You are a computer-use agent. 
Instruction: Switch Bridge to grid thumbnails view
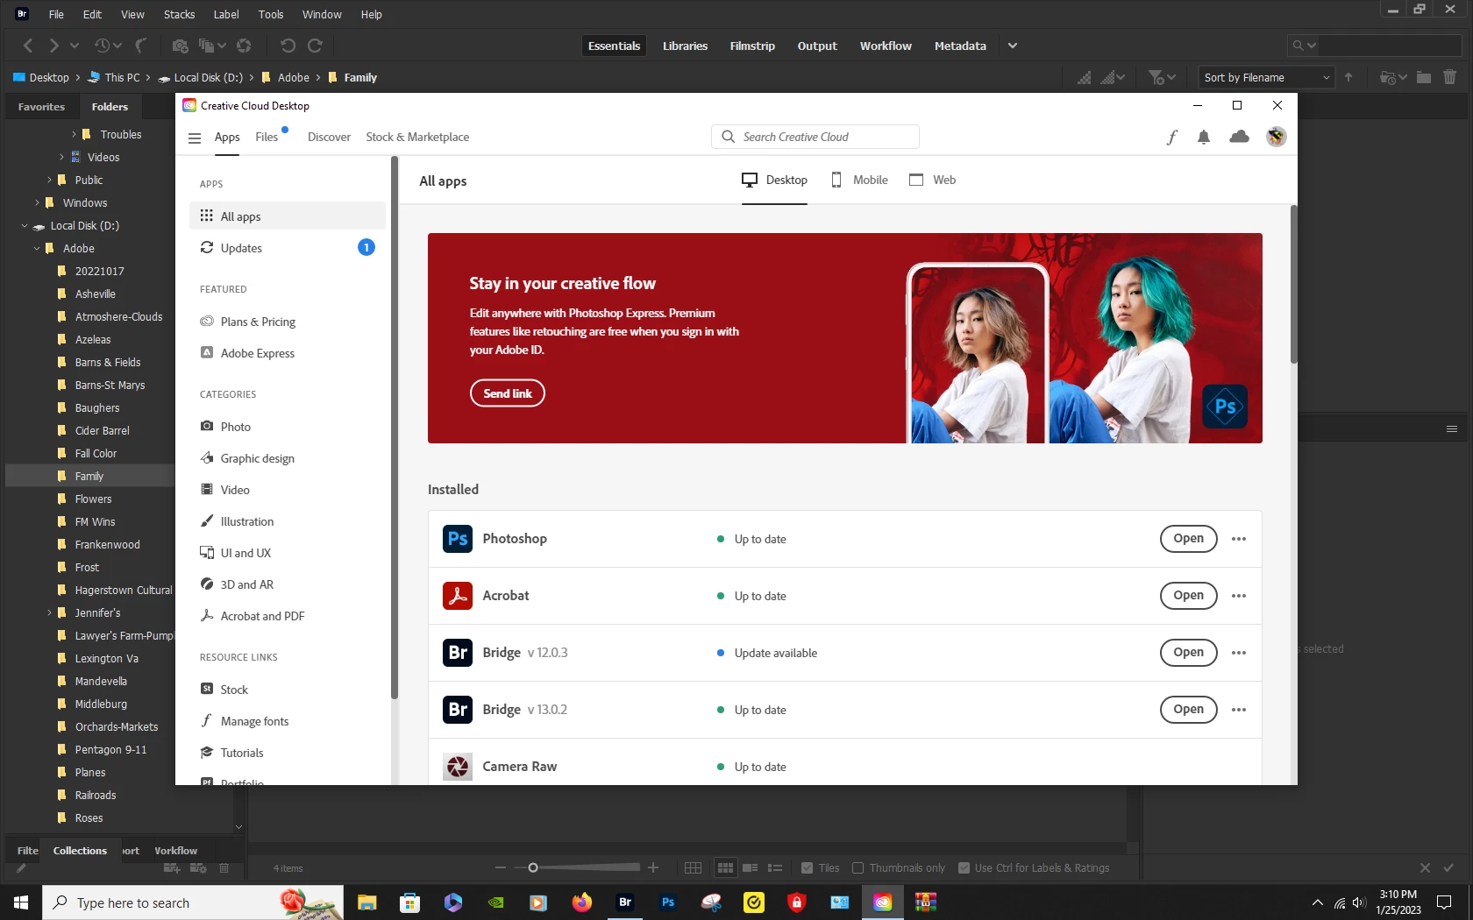click(x=725, y=868)
